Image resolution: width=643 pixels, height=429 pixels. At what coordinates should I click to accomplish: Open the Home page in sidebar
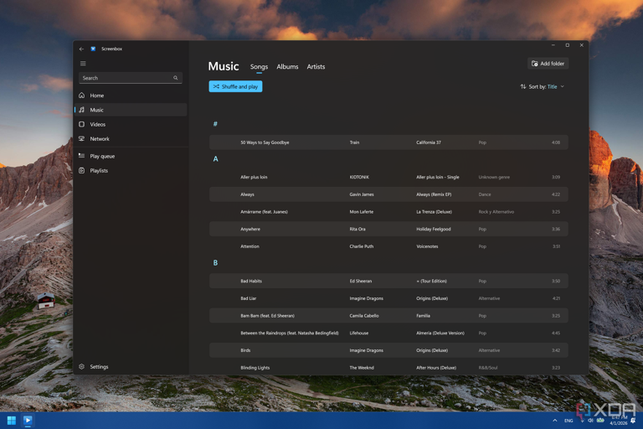(131, 96)
